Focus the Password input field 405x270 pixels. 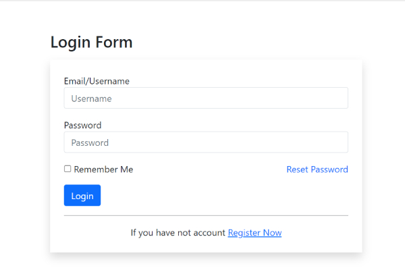[206, 142]
